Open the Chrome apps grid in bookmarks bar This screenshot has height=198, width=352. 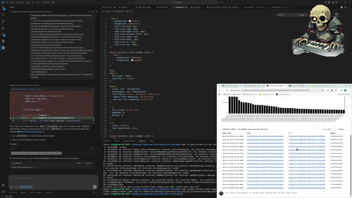click(219, 94)
